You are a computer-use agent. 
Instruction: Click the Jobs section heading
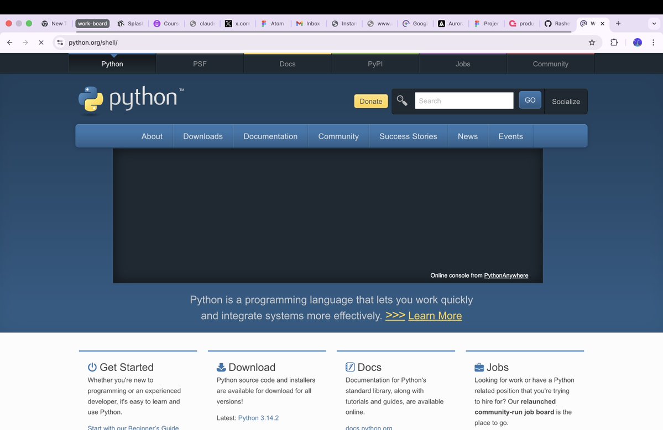[x=497, y=367]
